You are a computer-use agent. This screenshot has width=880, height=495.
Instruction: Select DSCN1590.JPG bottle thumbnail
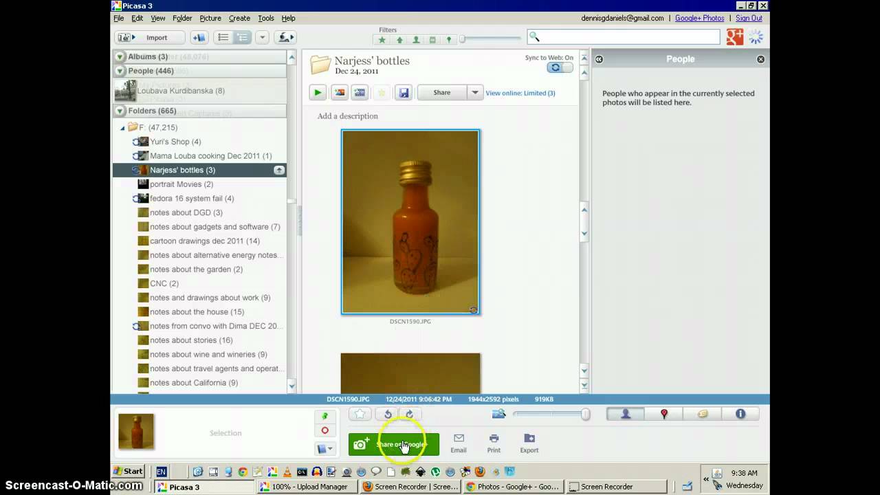pyautogui.click(x=410, y=222)
